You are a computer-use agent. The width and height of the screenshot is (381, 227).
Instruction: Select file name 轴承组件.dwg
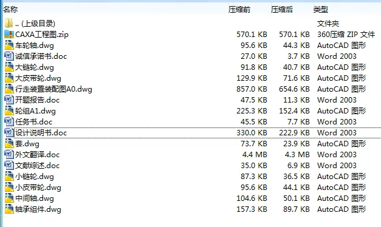(38, 209)
